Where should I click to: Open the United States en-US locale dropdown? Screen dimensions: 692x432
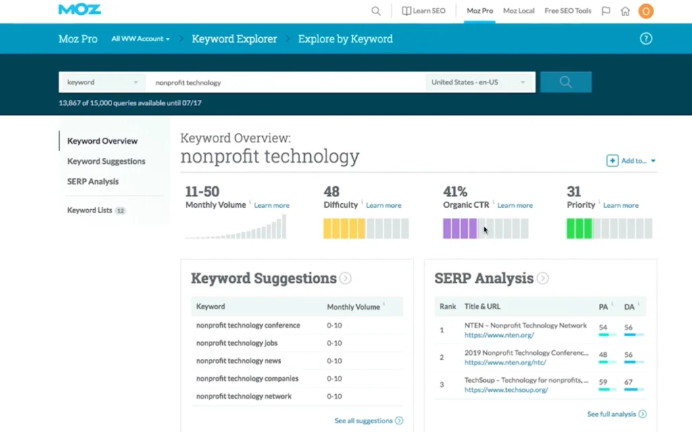[x=480, y=82]
